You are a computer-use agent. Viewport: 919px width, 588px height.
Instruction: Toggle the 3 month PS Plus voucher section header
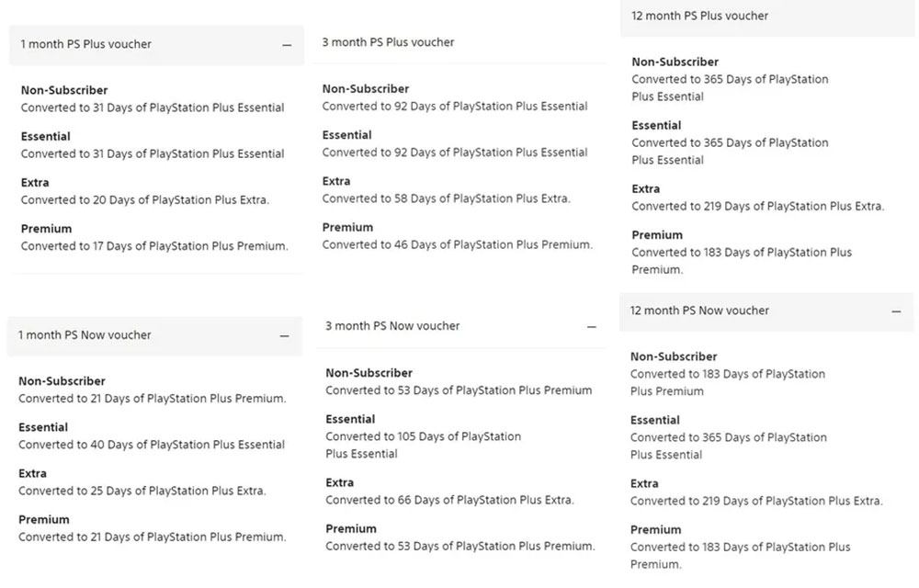tap(460, 42)
